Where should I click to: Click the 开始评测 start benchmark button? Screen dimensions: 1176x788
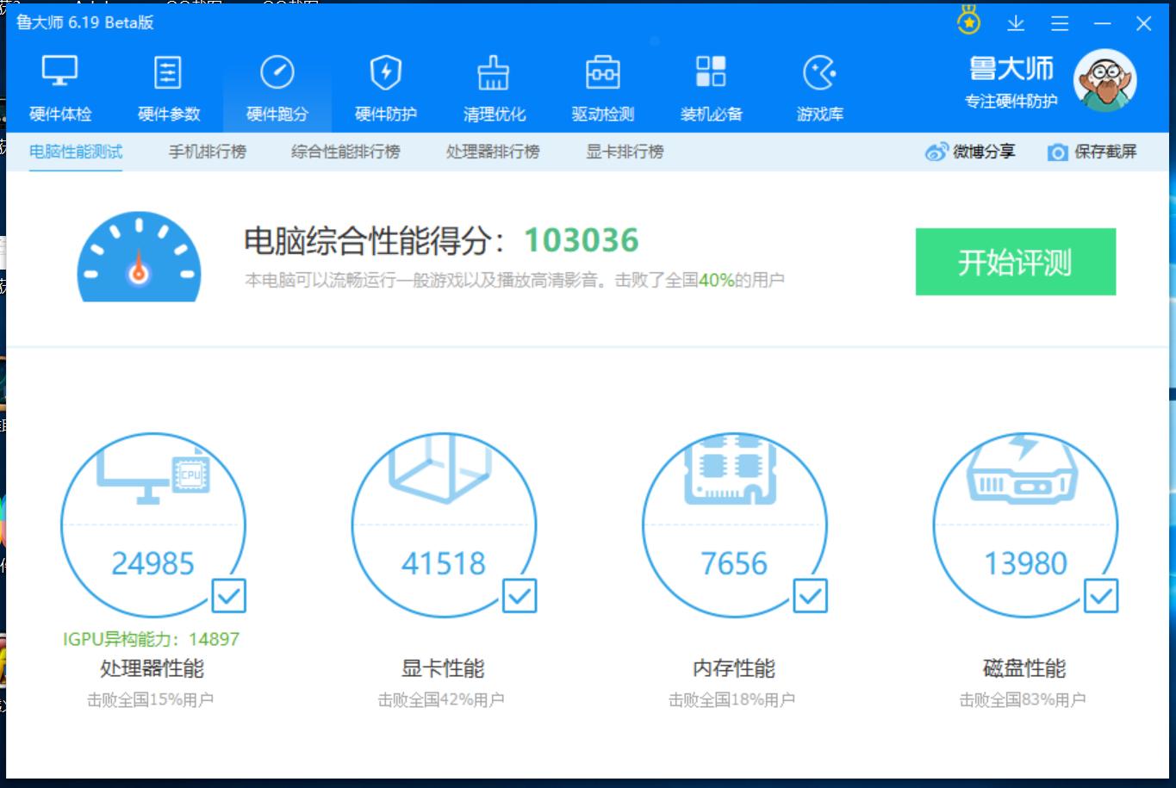click(1015, 262)
